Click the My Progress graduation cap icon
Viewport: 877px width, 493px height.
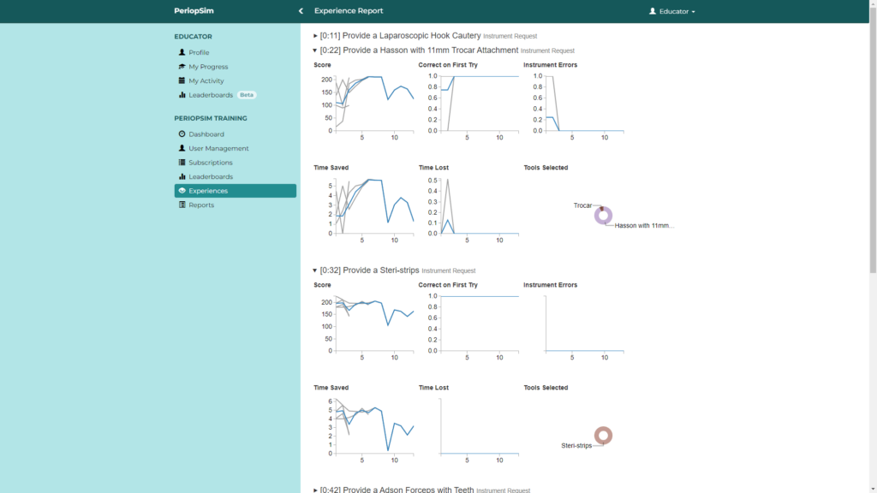pyautogui.click(x=180, y=67)
